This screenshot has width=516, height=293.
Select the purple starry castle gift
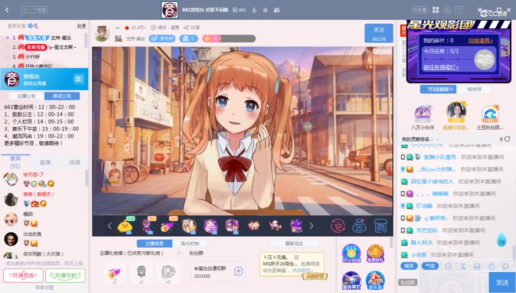296,225
